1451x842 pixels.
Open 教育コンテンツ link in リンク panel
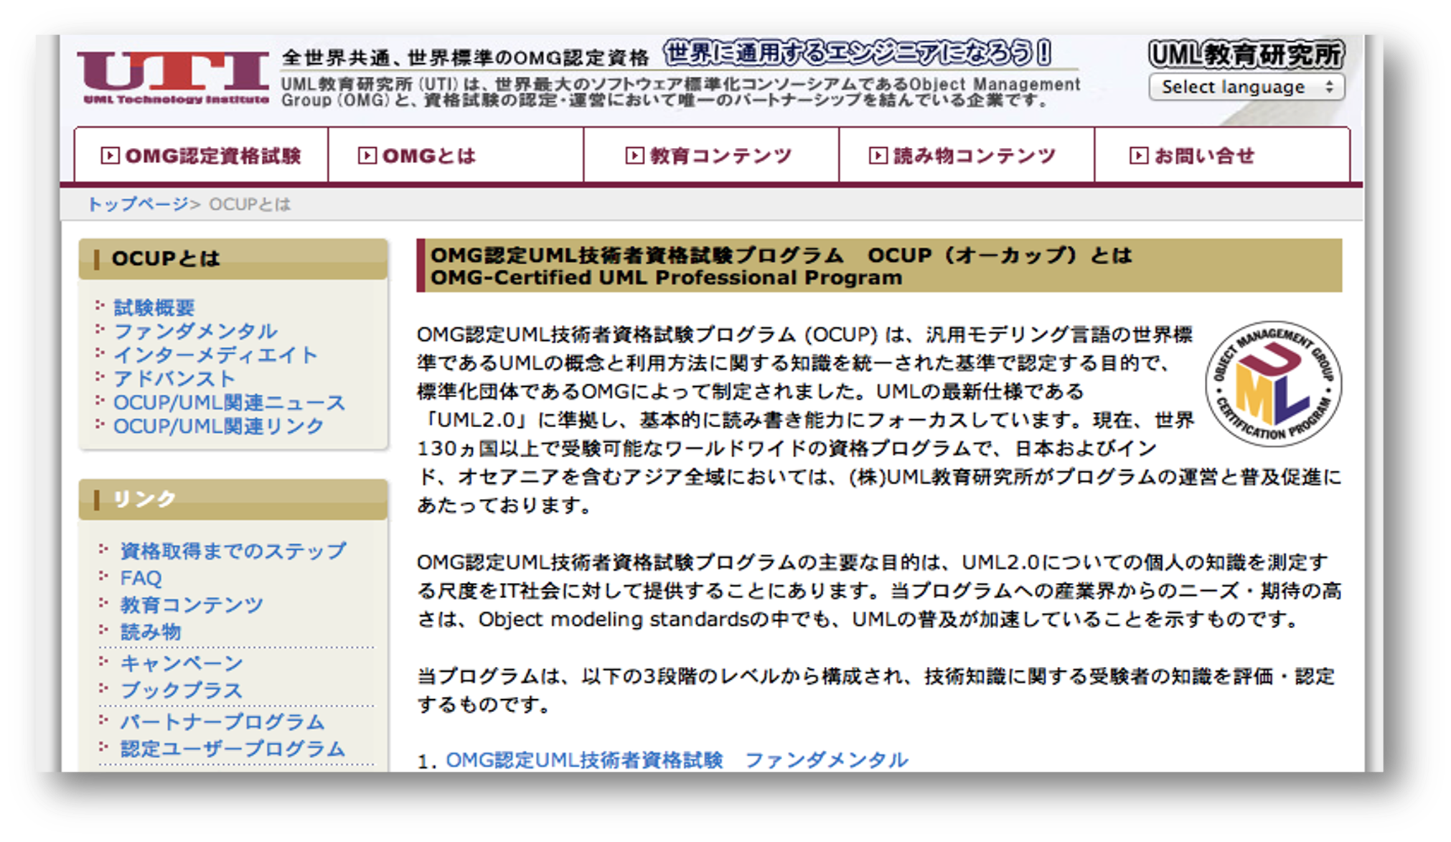192,605
